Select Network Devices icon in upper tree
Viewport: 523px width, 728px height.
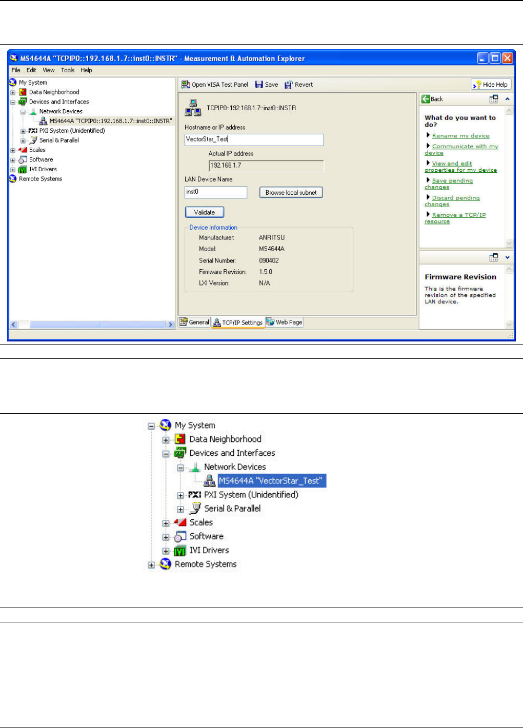[33, 111]
